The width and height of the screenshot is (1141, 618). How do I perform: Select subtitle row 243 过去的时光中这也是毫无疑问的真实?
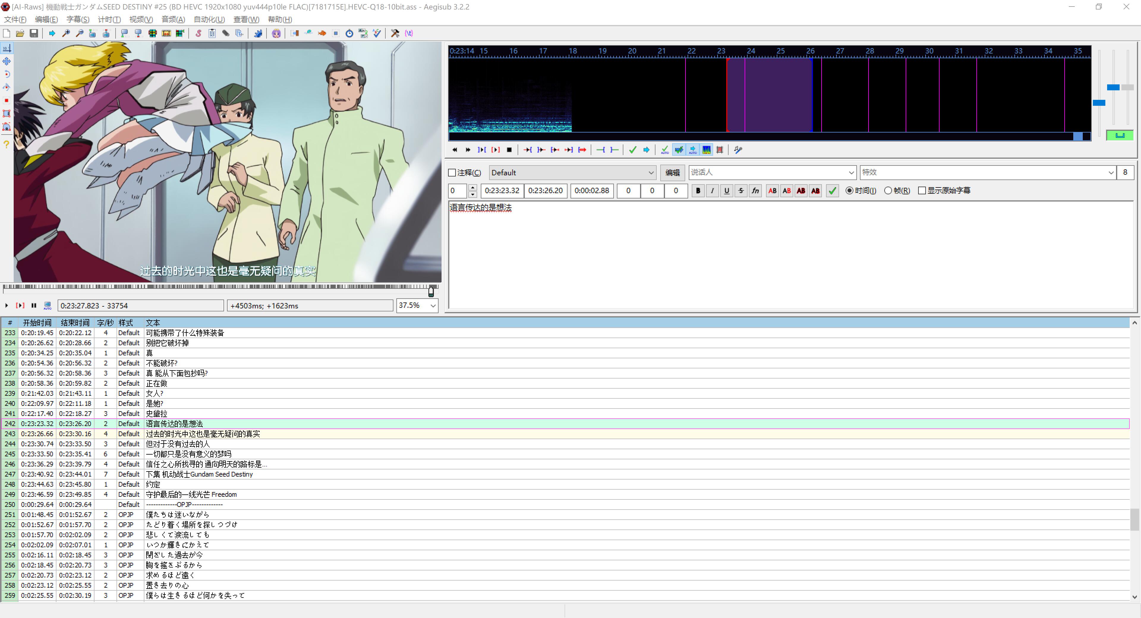click(565, 434)
